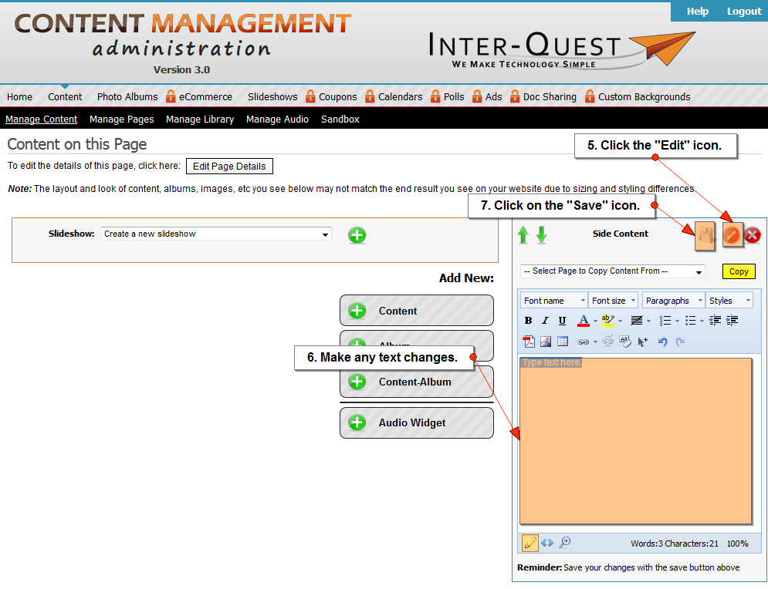Toggle bold formatting

[529, 321]
